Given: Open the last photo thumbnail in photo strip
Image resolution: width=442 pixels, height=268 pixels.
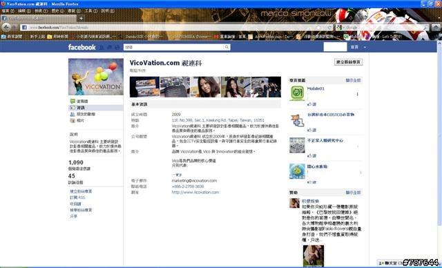Looking at the screenshot, I should point(266,87).
